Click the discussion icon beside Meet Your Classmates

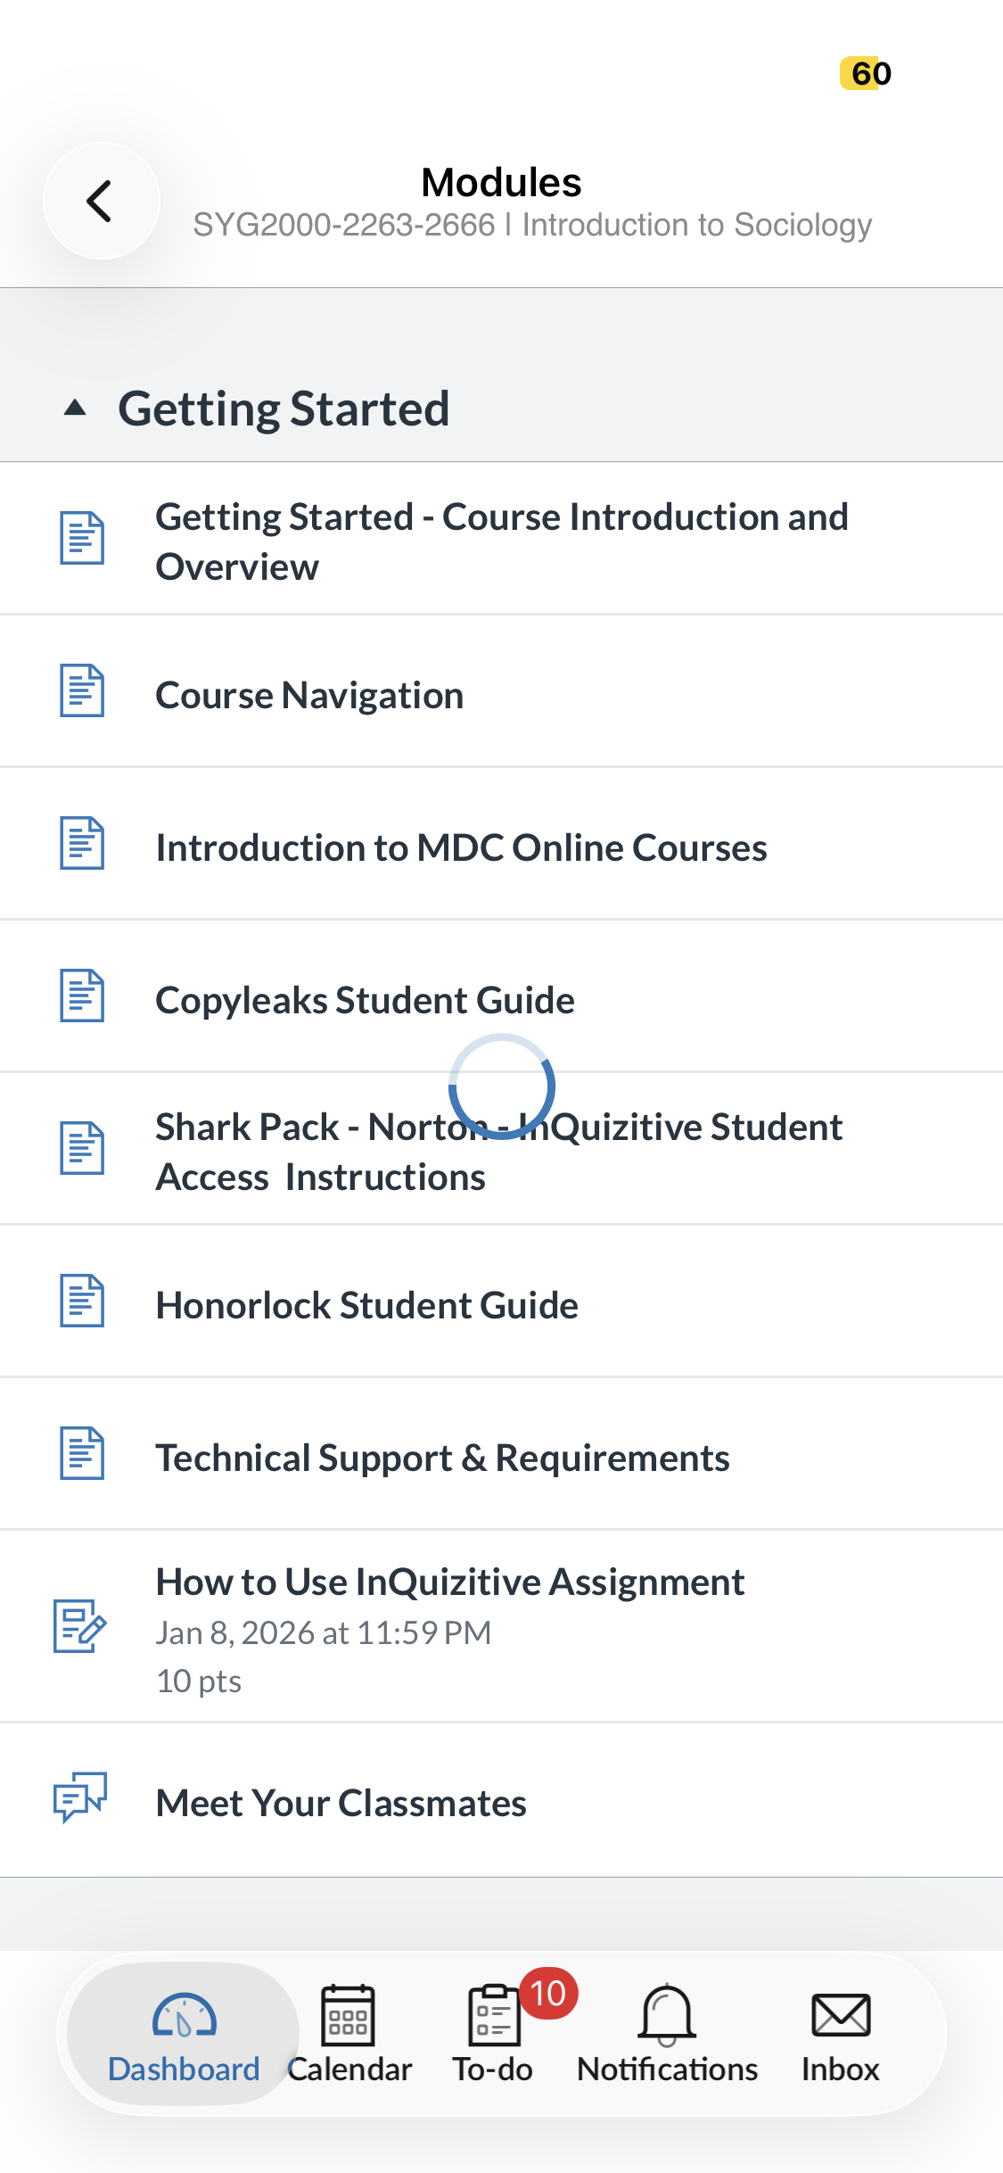tap(80, 1797)
